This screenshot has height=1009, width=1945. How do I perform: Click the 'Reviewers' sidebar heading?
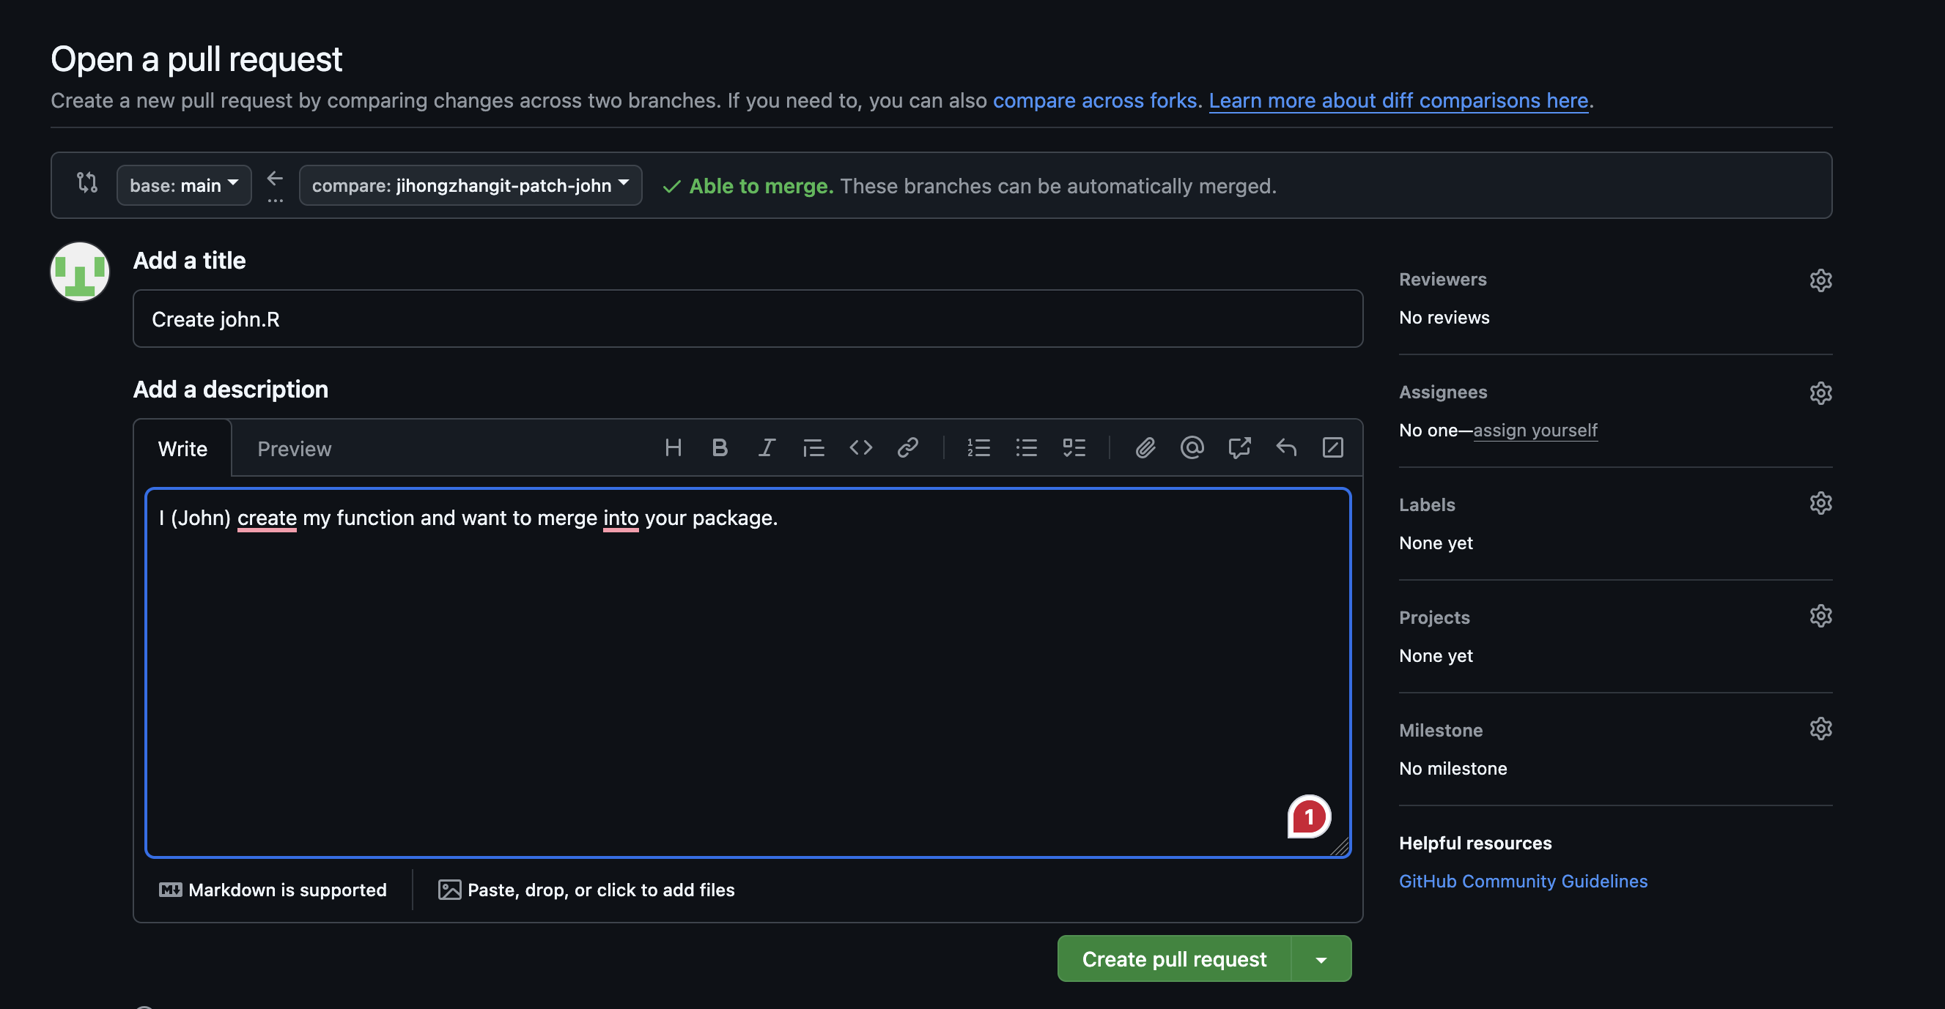pyautogui.click(x=1442, y=280)
